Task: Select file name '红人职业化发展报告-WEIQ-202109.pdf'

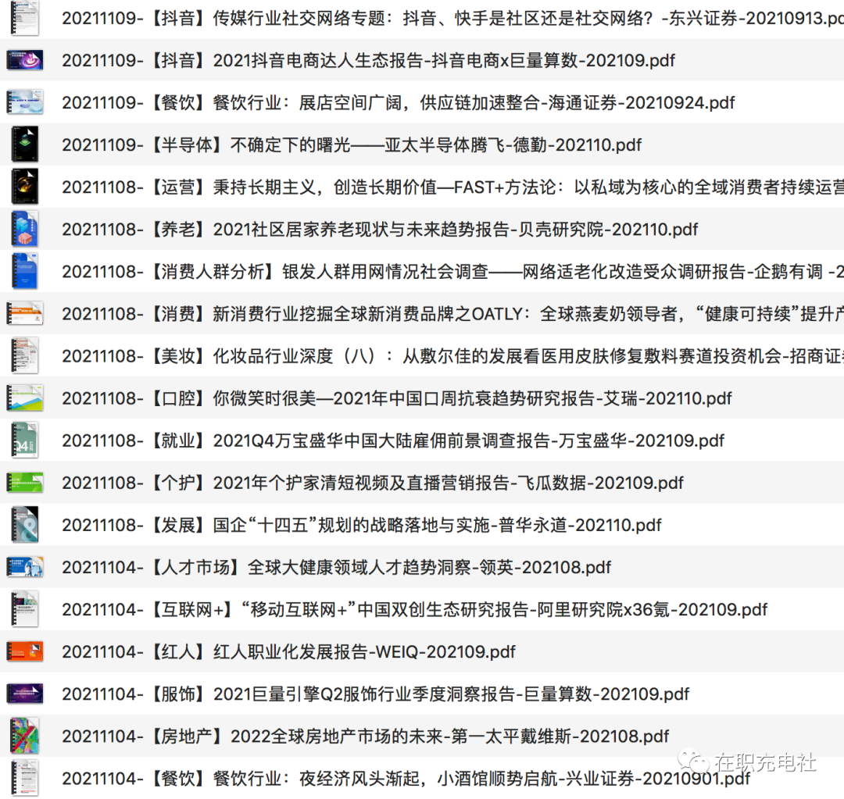Action: click(x=364, y=652)
